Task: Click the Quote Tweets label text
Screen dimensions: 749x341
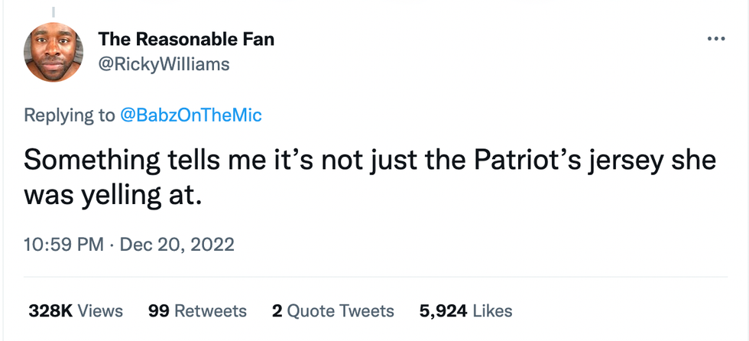Action: click(342, 310)
